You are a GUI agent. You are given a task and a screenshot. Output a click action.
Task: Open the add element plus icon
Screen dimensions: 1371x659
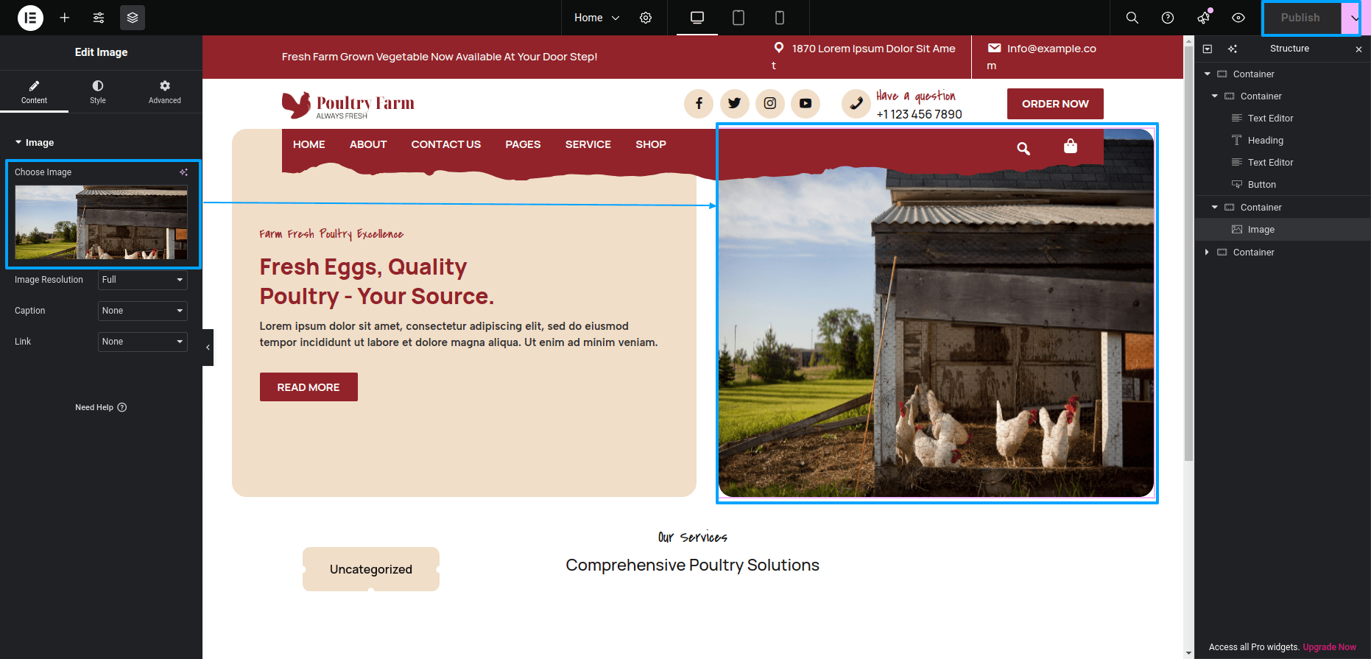pos(65,18)
